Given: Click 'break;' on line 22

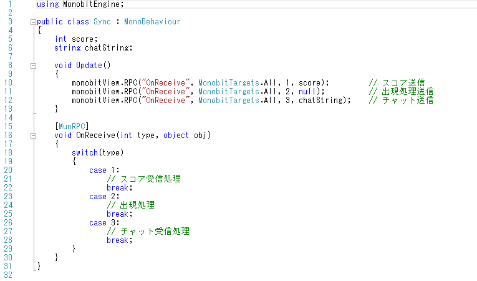Looking at the screenshot, I should 120,188.
